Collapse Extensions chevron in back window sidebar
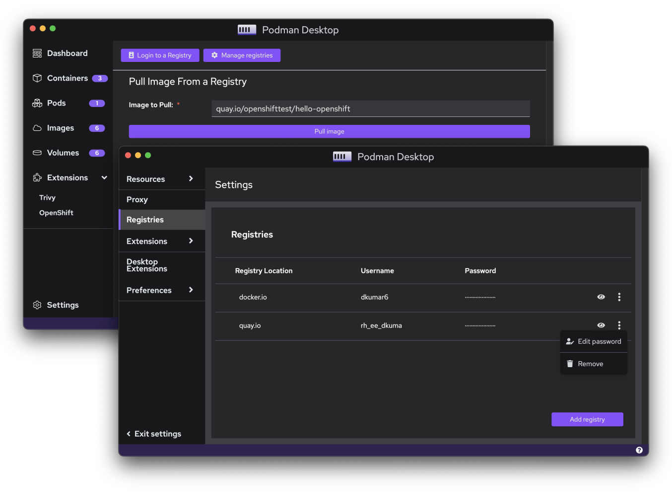The width and height of the screenshot is (672, 493). 104,177
